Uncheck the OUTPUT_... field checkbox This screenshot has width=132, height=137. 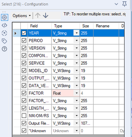click(x=24, y=78)
